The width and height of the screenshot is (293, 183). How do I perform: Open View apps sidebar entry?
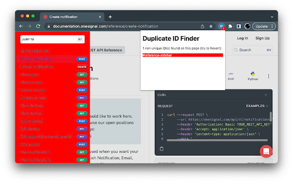(52, 75)
